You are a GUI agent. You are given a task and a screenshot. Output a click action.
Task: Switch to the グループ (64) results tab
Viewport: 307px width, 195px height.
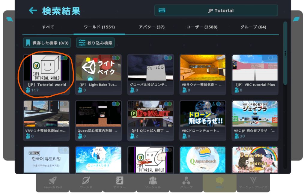253,27
